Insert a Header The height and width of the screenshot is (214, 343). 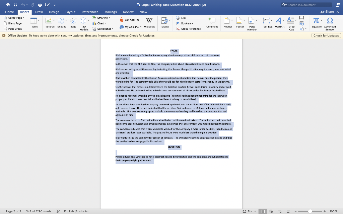[228, 22]
